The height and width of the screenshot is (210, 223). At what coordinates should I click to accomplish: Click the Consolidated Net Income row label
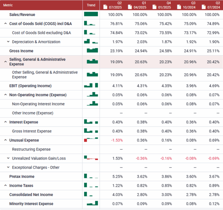pyautogui.click(x=31, y=195)
